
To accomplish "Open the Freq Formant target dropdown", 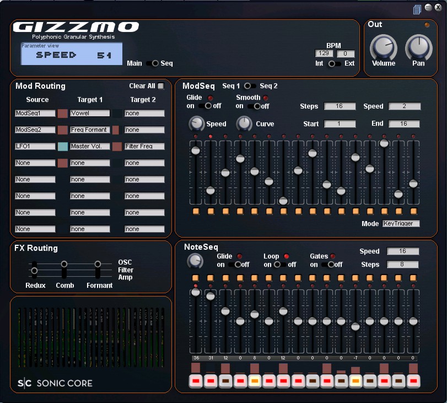I will pyautogui.click(x=90, y=130).
